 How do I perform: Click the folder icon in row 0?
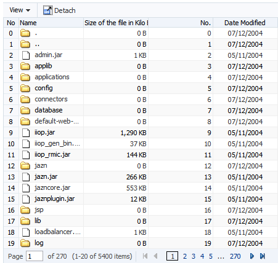pos(25,33)
